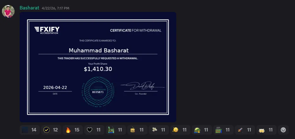This screenshot has height=139, width=295.
Task: Toggle the rocket emoji reaction
Action: click(245, 130)
